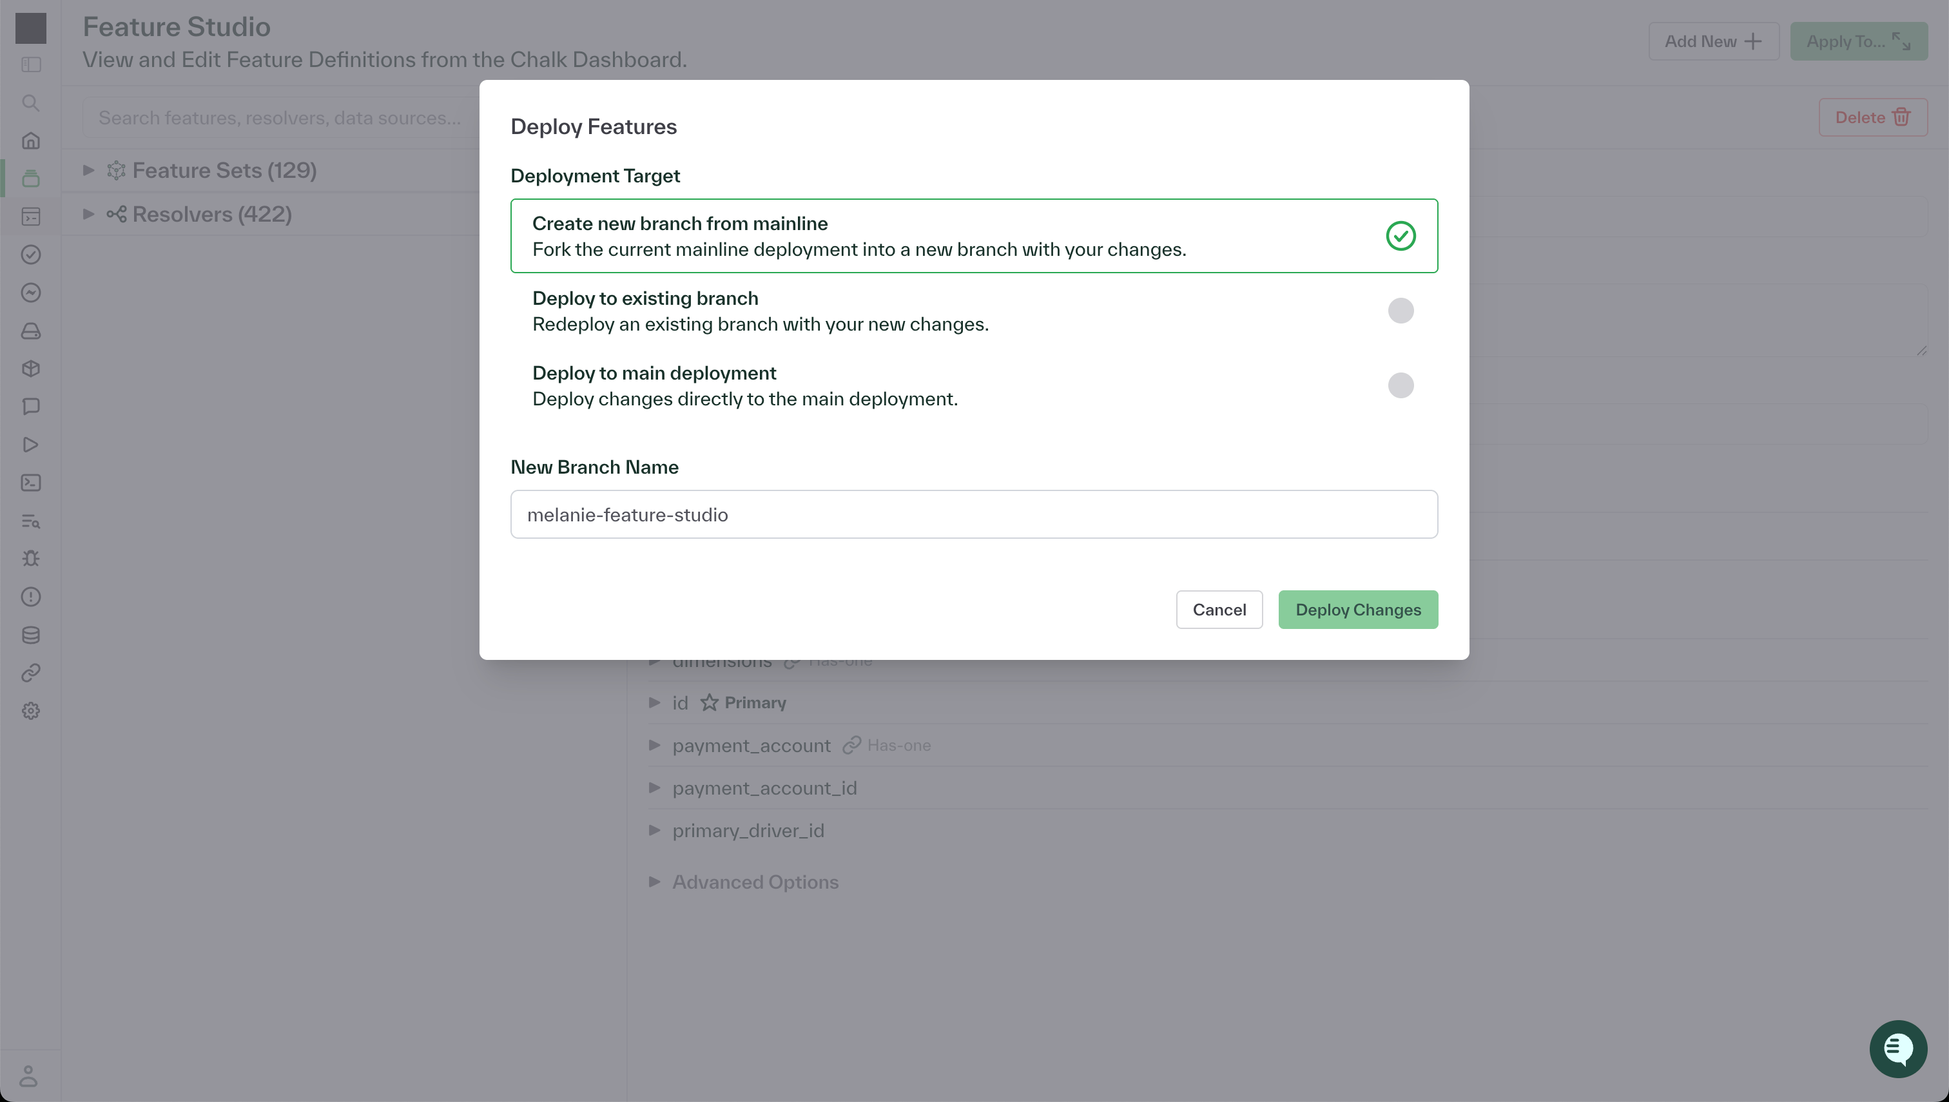Open the list-search sidebar icon
Viewport: 1949px width, 1102px height.
click(x=31, y=521)
